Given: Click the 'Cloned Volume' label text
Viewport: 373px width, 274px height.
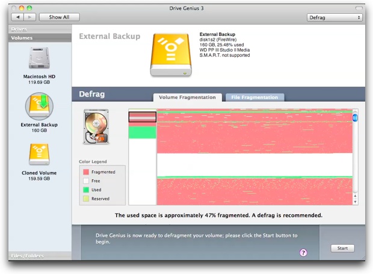Looking at the screenshot, I should coord(39,173).
